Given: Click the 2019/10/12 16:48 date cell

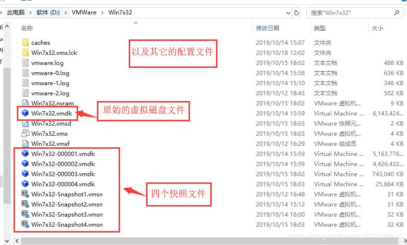Looking at the screenshot, I should (x=280, y=194).
